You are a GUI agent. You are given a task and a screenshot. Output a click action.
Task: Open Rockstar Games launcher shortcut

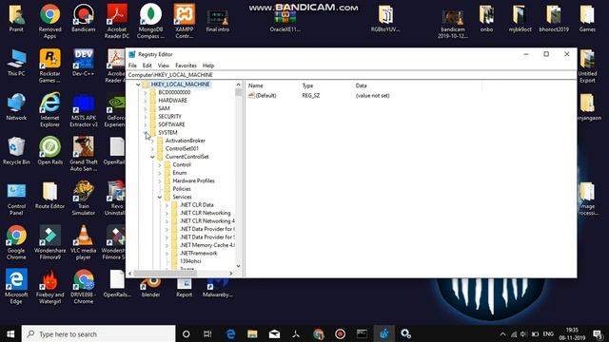pos(49,66)
